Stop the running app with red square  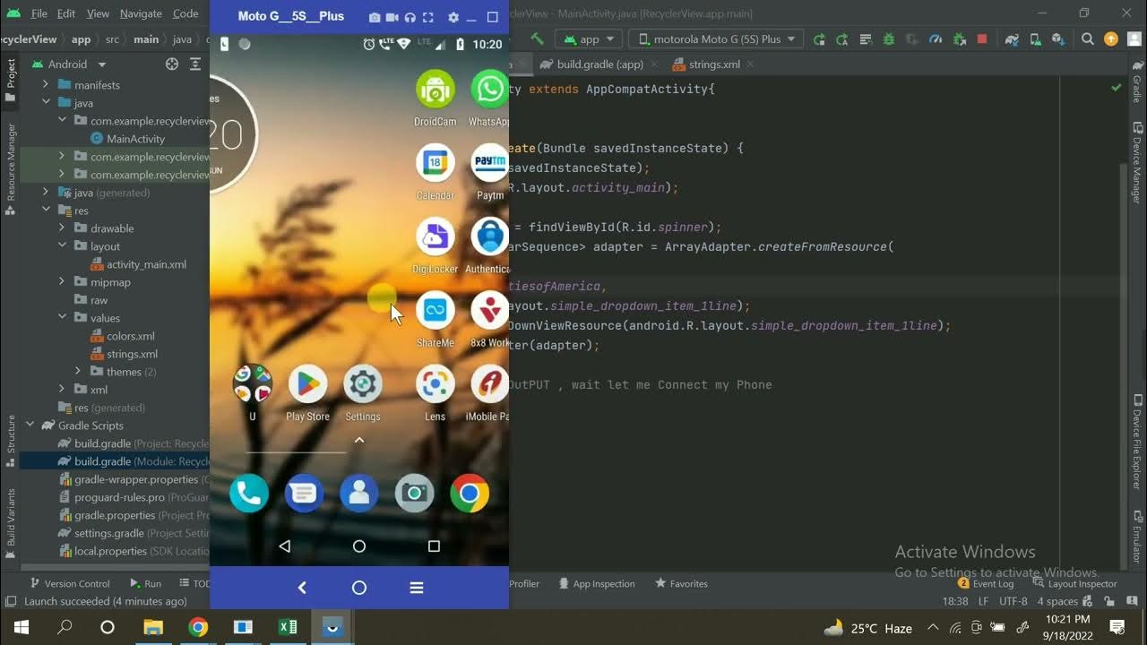[982, 39]
